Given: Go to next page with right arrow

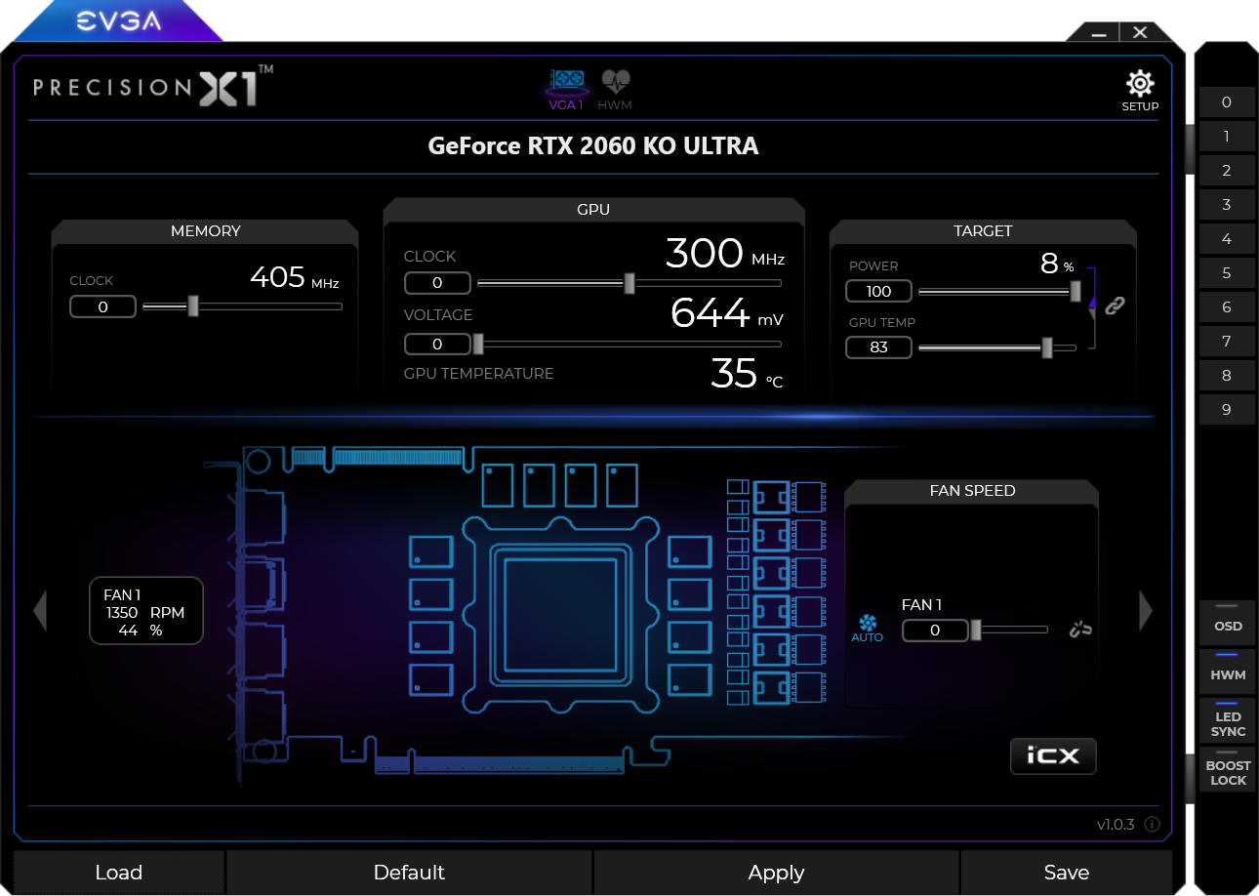Looking at the screenshot, I should (1146, 610).
